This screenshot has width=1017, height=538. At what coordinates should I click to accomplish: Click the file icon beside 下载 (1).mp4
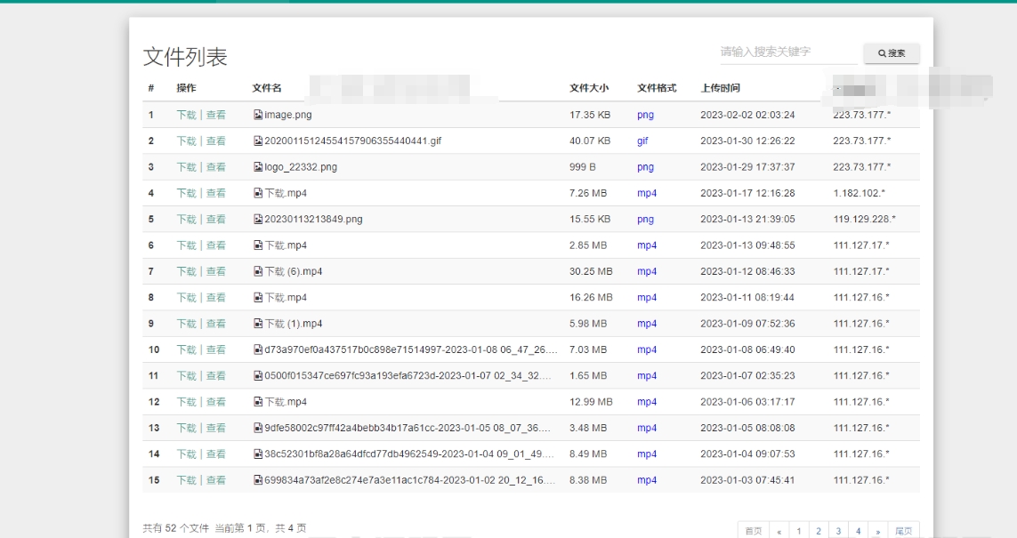tap(258, 324)
